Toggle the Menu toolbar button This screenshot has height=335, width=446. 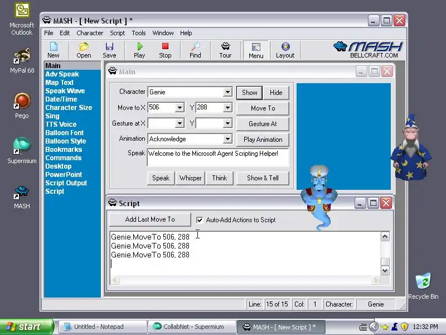[256, 50]
